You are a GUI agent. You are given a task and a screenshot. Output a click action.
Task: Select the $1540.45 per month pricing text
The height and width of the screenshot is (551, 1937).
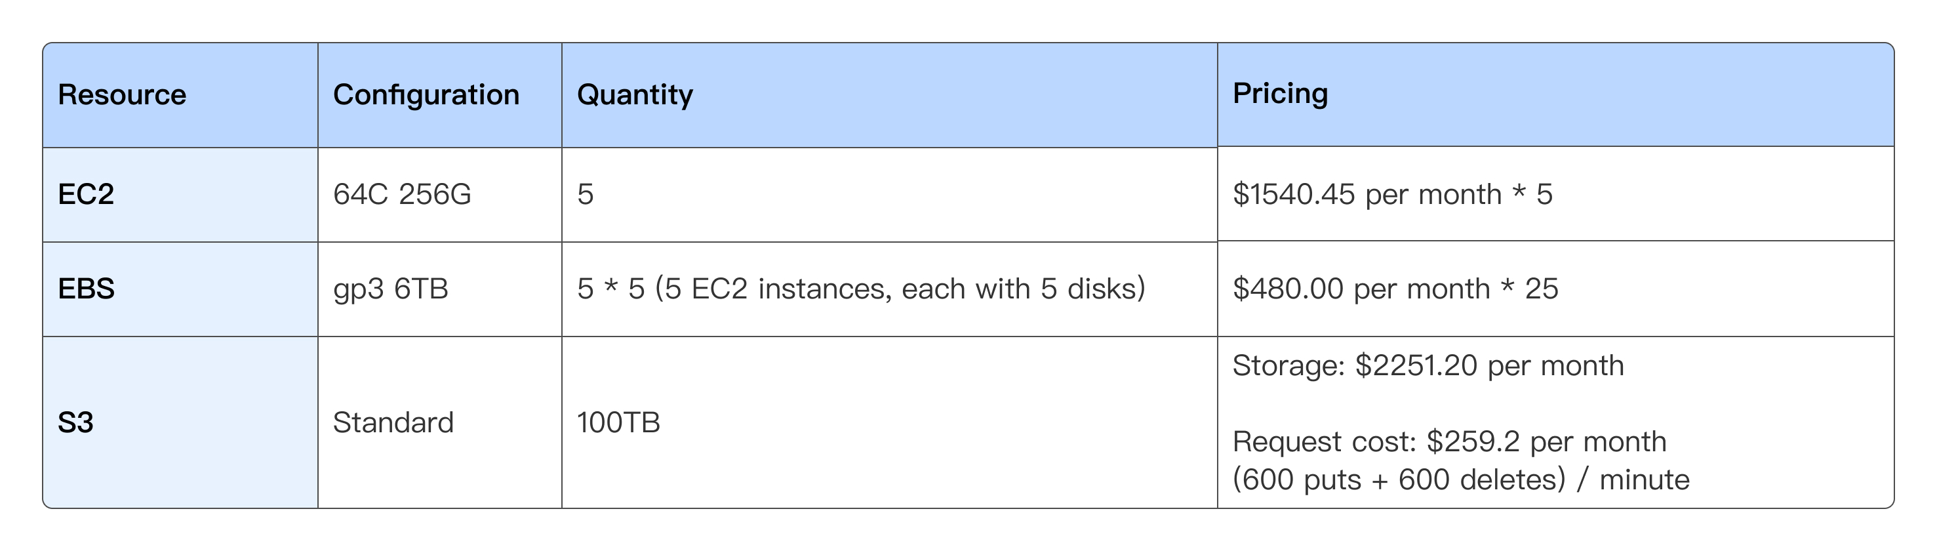click(x=1367, y=194)
